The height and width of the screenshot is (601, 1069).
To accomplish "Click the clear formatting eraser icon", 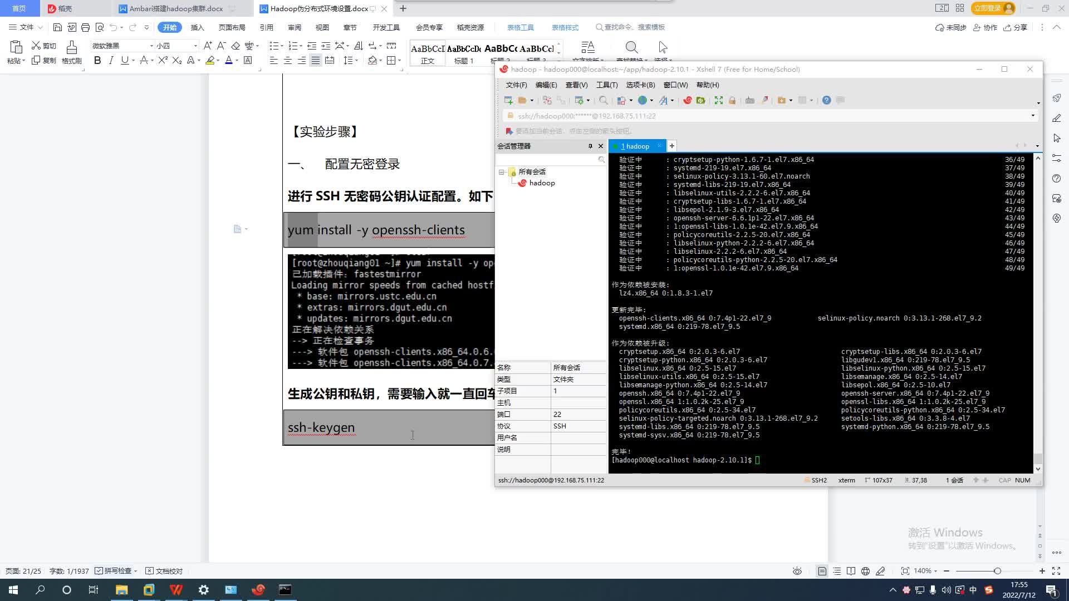I will tap(236, 46).
